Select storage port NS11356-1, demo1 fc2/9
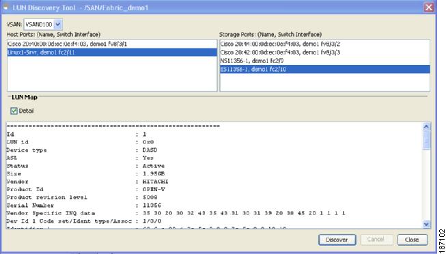The image size is (446, 254). tap(324, 61)
